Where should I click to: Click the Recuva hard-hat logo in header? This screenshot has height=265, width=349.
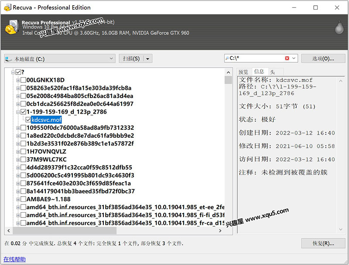pyautogui.click(x=12, y=27)
